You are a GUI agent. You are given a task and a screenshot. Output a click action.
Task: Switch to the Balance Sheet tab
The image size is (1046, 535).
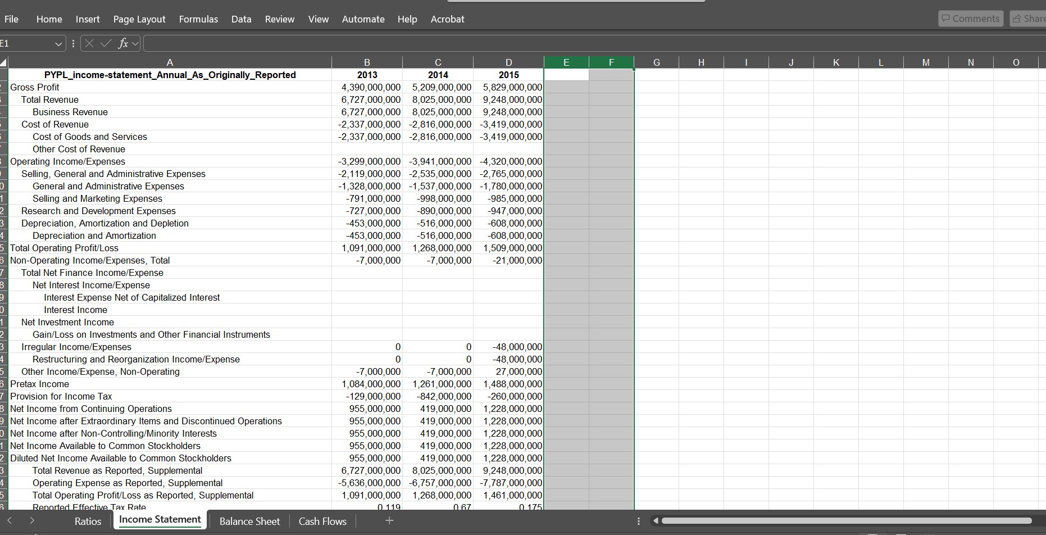(x=249, y=521)
